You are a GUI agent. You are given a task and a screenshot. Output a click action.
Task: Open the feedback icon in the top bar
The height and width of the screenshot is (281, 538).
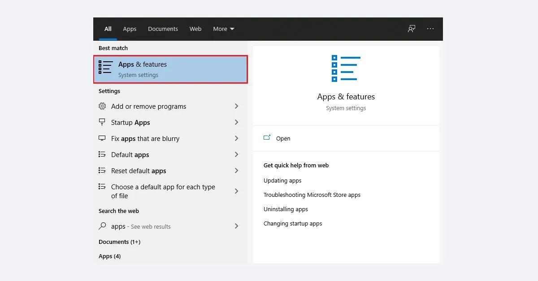(x=411, y=29)
